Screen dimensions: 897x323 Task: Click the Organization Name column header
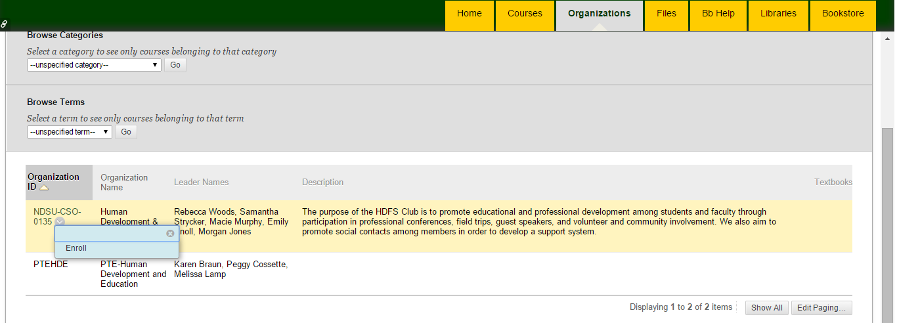[x=124, y=183]
